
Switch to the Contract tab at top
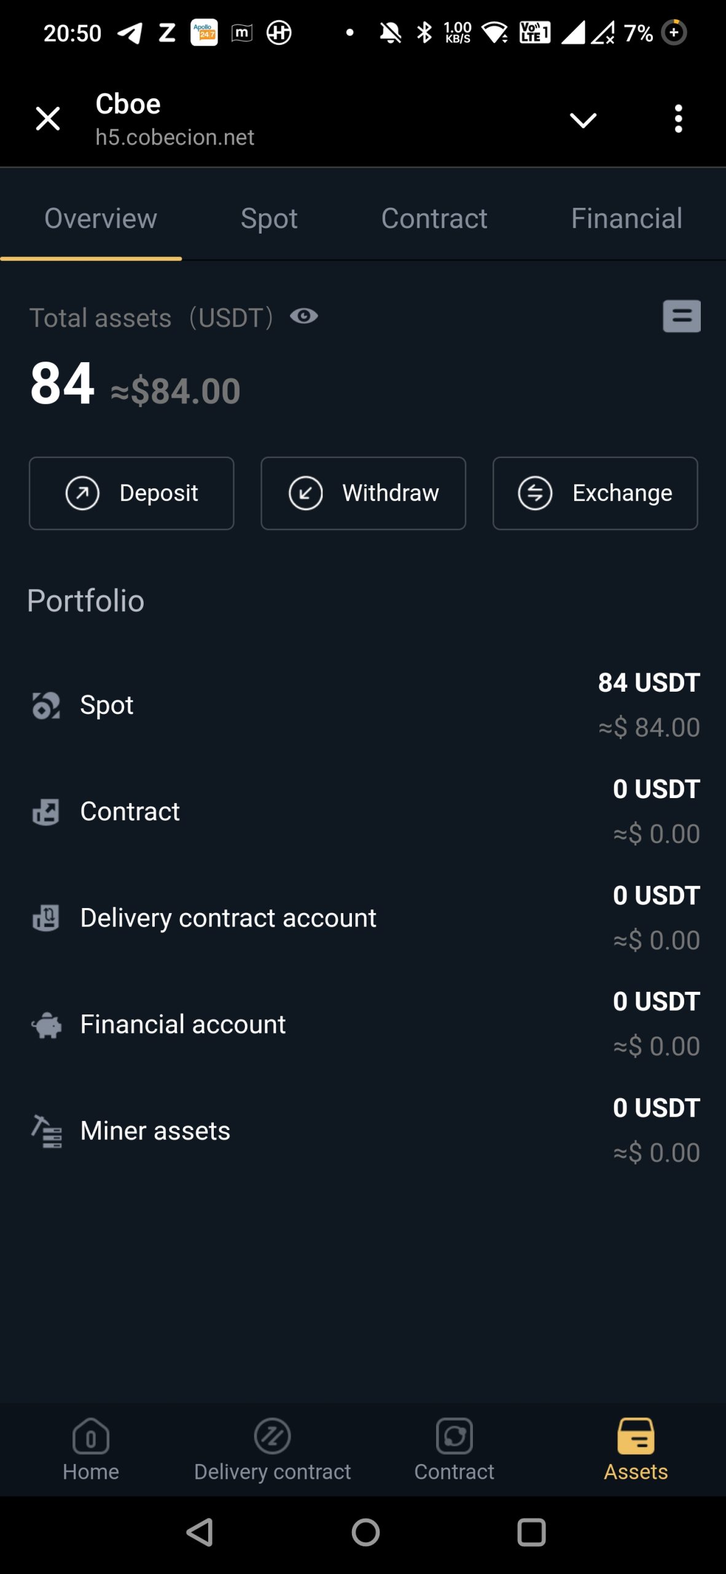[434, 219]
